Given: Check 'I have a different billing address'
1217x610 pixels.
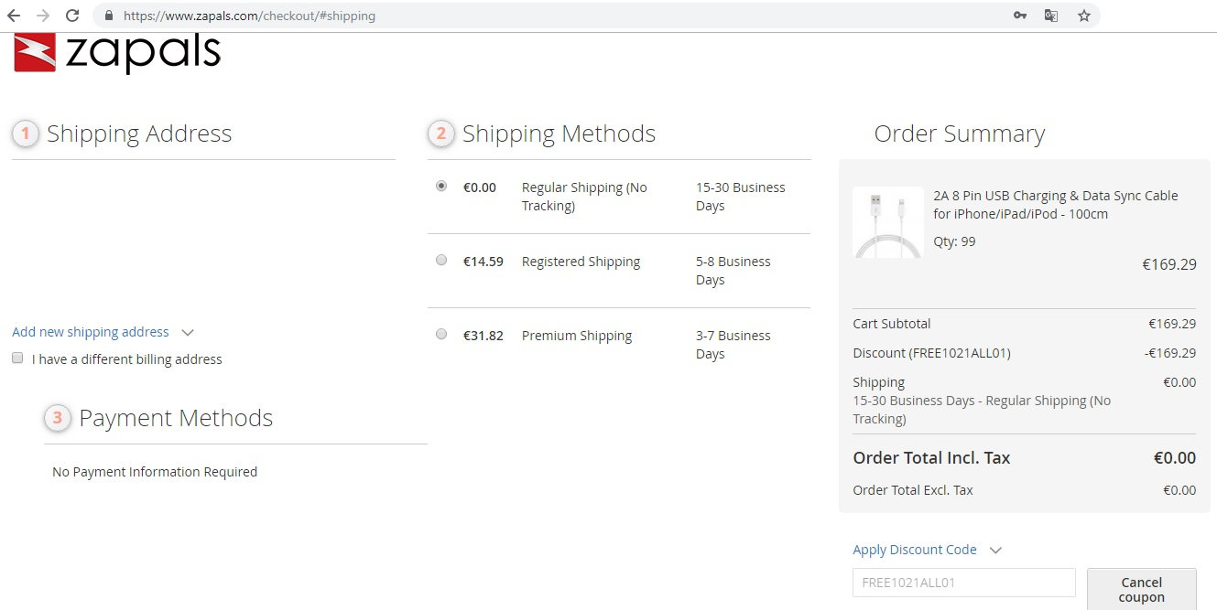Looking at the screenshot, I should 17,359.
